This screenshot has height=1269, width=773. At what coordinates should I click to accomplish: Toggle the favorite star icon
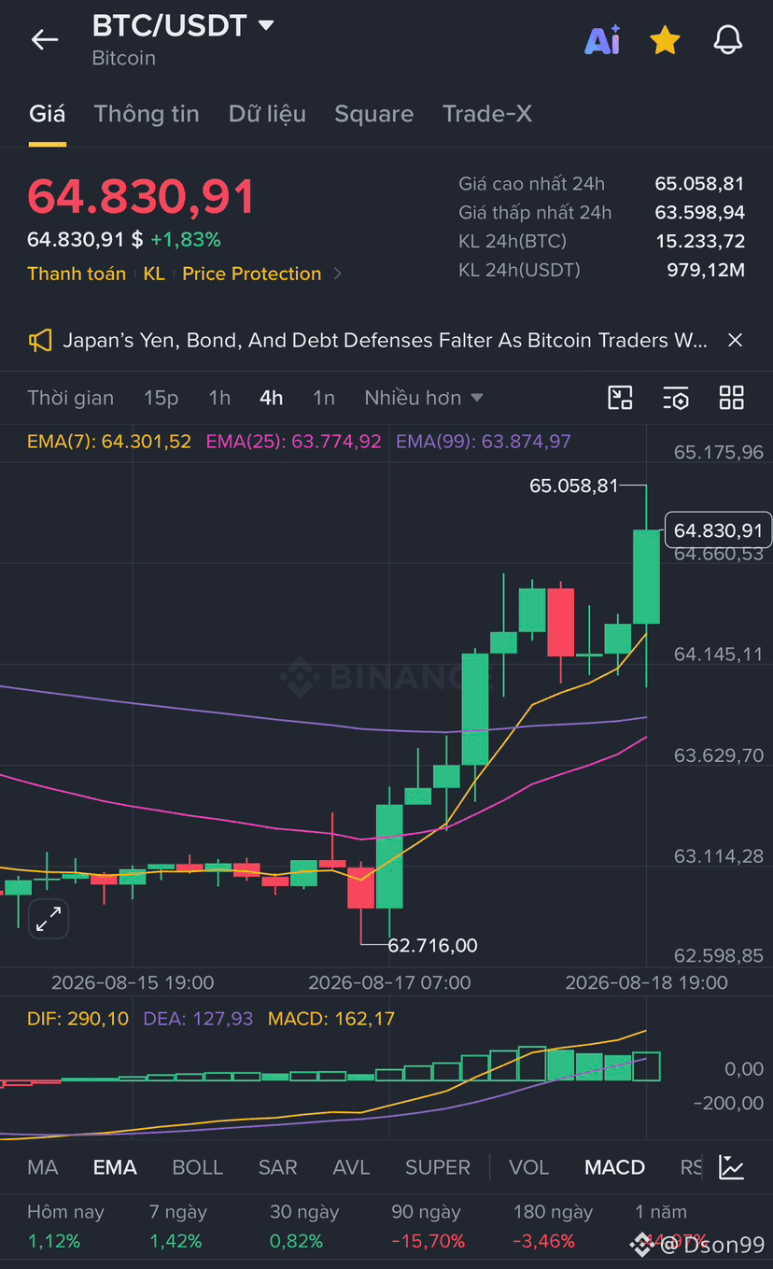pos(665,40)
